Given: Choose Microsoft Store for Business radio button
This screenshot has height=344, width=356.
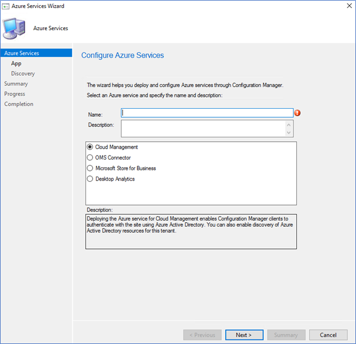Looking at the screenshot, I should click(90, 168).
